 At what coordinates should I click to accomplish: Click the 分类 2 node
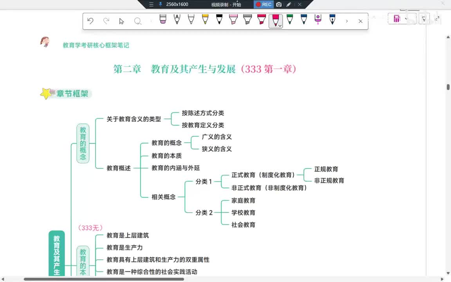point(204,213)
